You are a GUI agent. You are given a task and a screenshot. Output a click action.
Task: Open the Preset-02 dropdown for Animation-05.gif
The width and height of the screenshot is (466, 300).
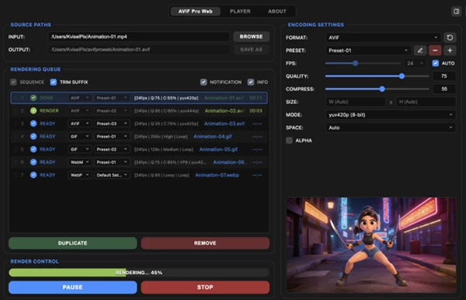112,149
